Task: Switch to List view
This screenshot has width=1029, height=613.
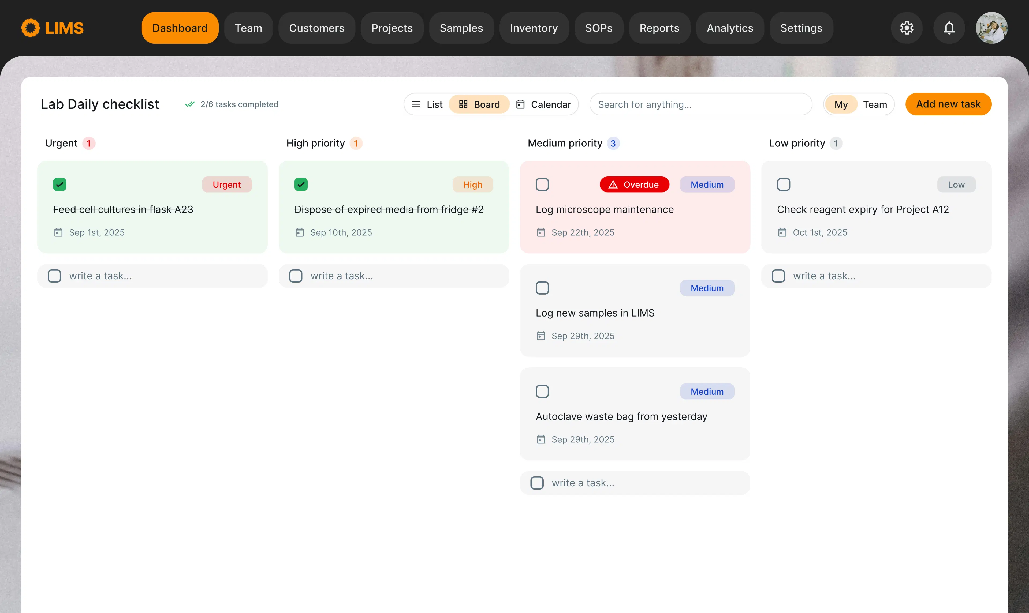Action: tap(427, 104)
